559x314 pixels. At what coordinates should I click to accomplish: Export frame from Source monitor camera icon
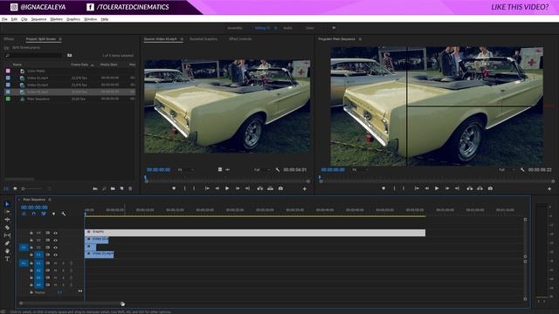coord(280,188)
